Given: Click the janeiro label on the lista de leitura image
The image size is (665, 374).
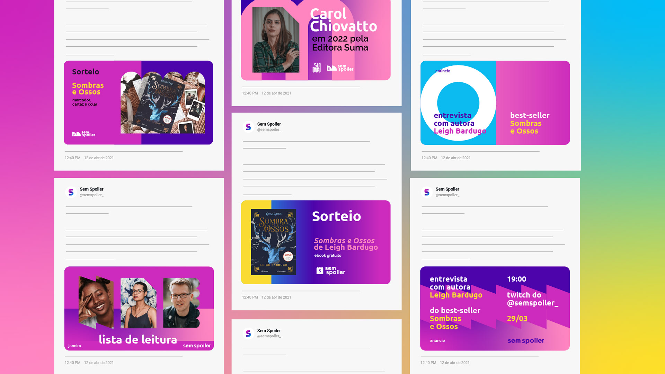Looking at the screenshot, I should point(74,346).
